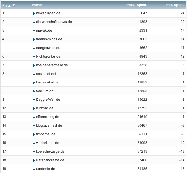The width and height of the screenshot is (187, 174).
Task: Click the arrow icon before Nichtspurlos de
Action: (34, 57)
